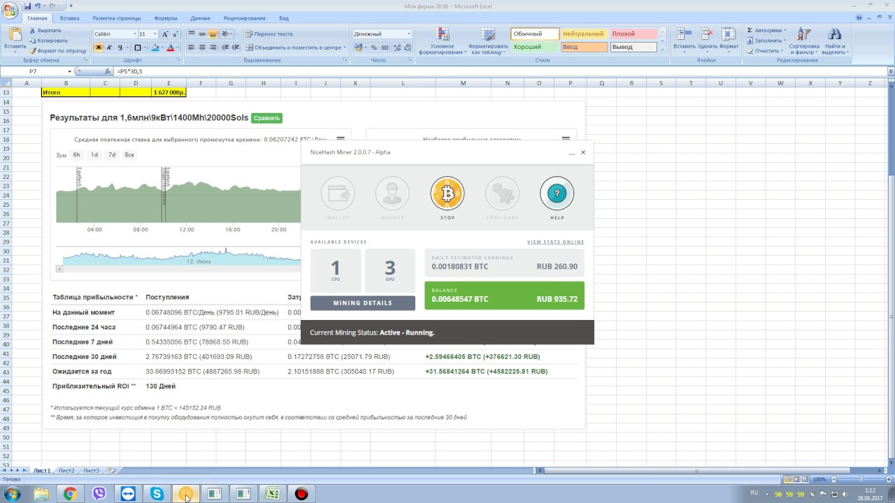Toggle bold formatting Ж

click(x=99, y=48)
